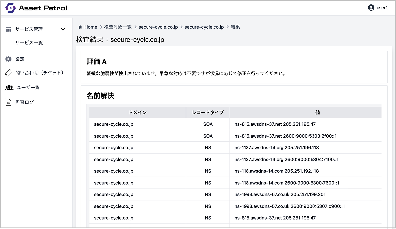Screen dimensions: 396x229
Task: Open ユーザー一覧 in the sidebar
Action: tap(28, 88)
